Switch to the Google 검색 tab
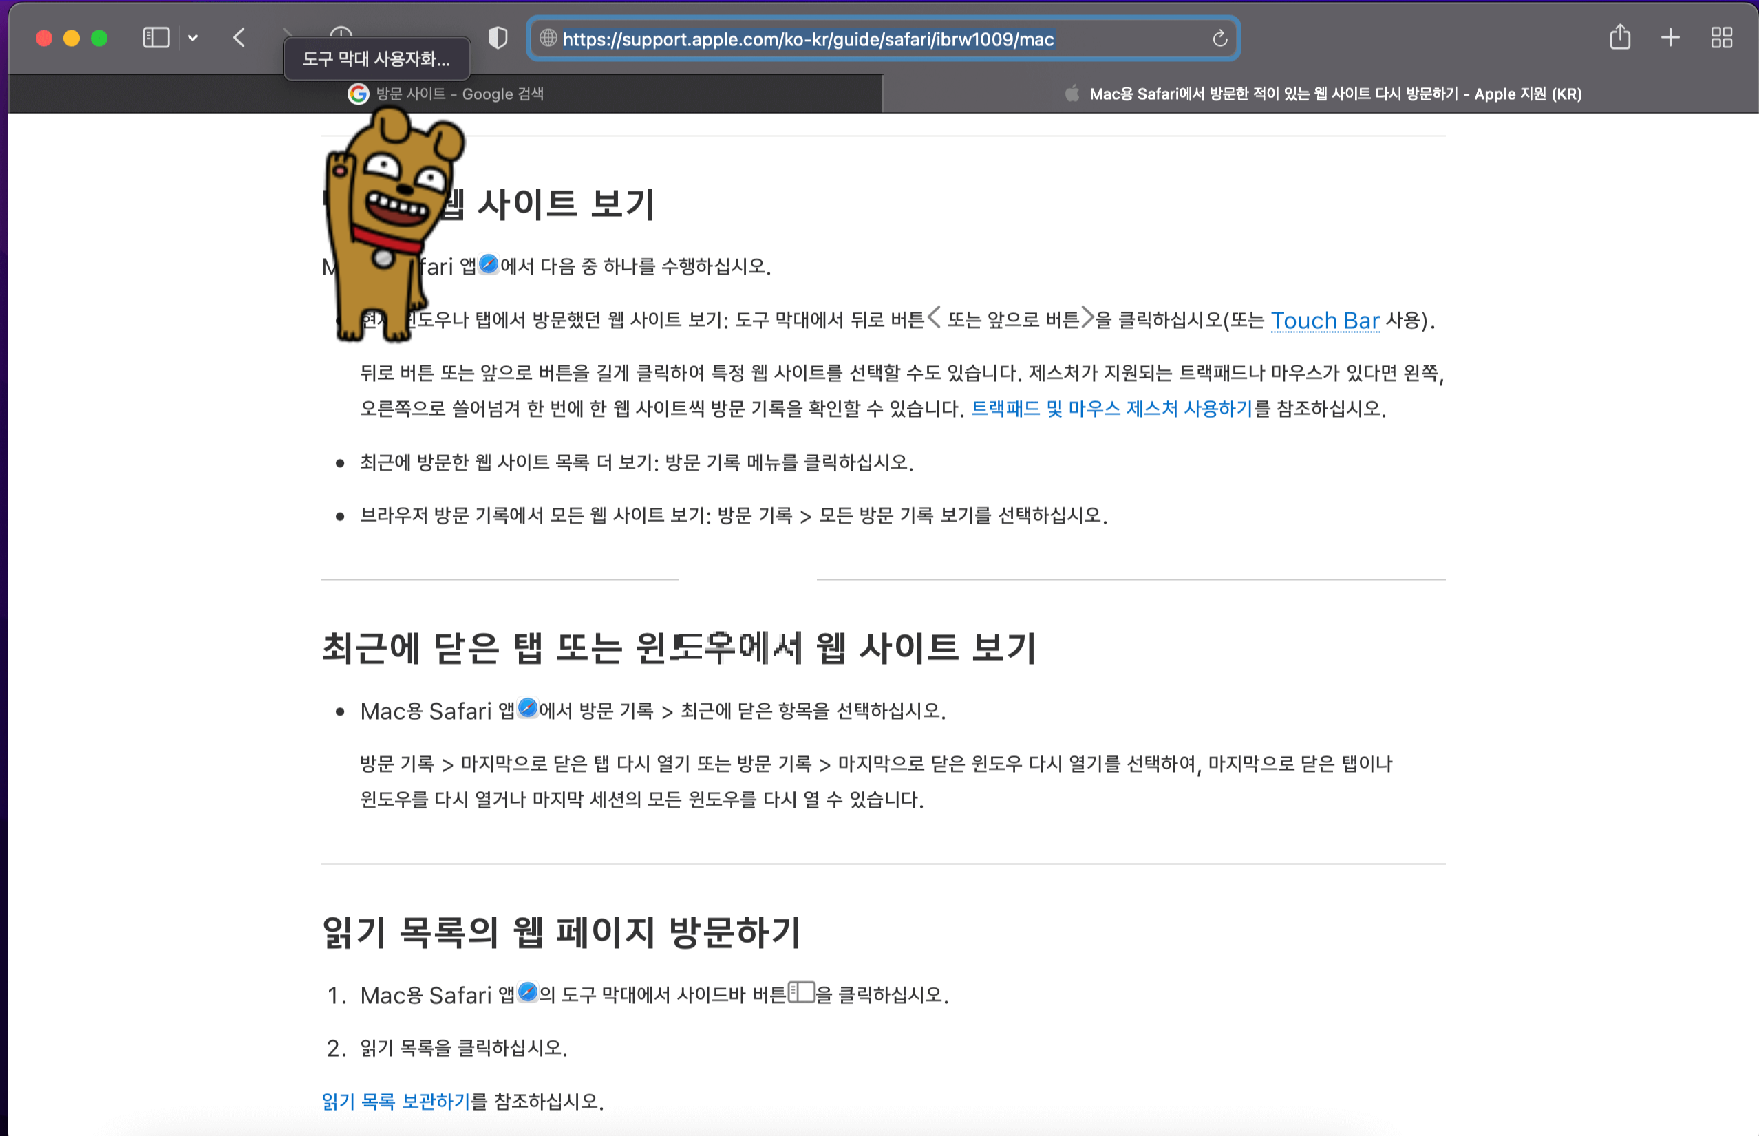This screenshot has height=1136, width=1759. (x=445, y=94)
